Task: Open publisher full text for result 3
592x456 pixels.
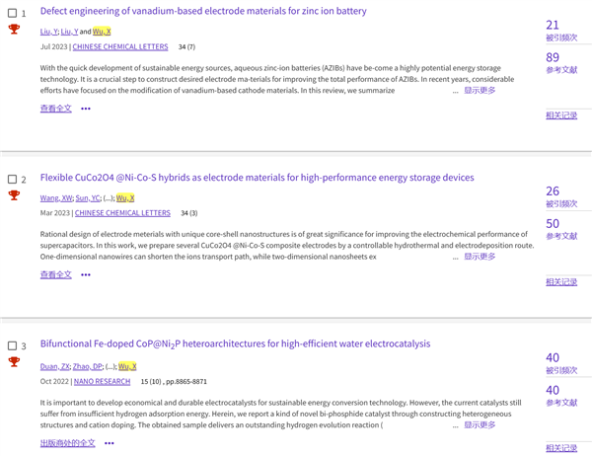Action: 68,443
